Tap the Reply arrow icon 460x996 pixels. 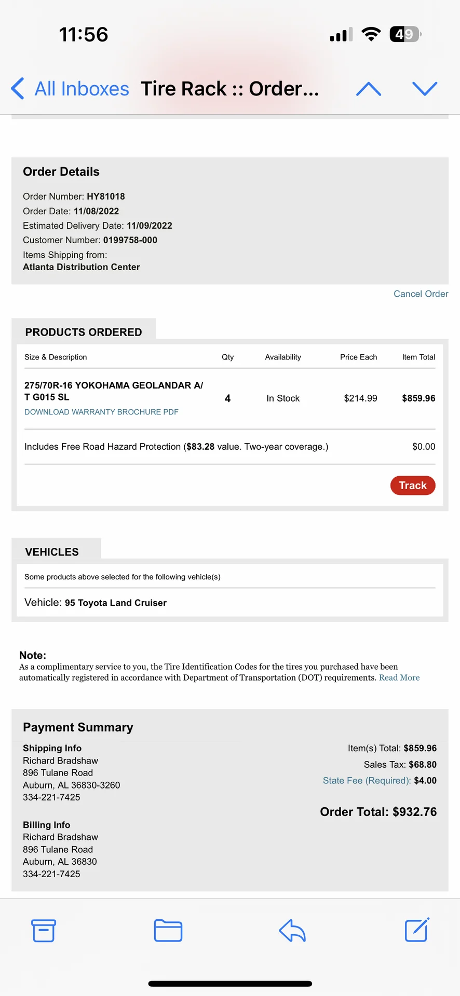click(x=292, y=930)
